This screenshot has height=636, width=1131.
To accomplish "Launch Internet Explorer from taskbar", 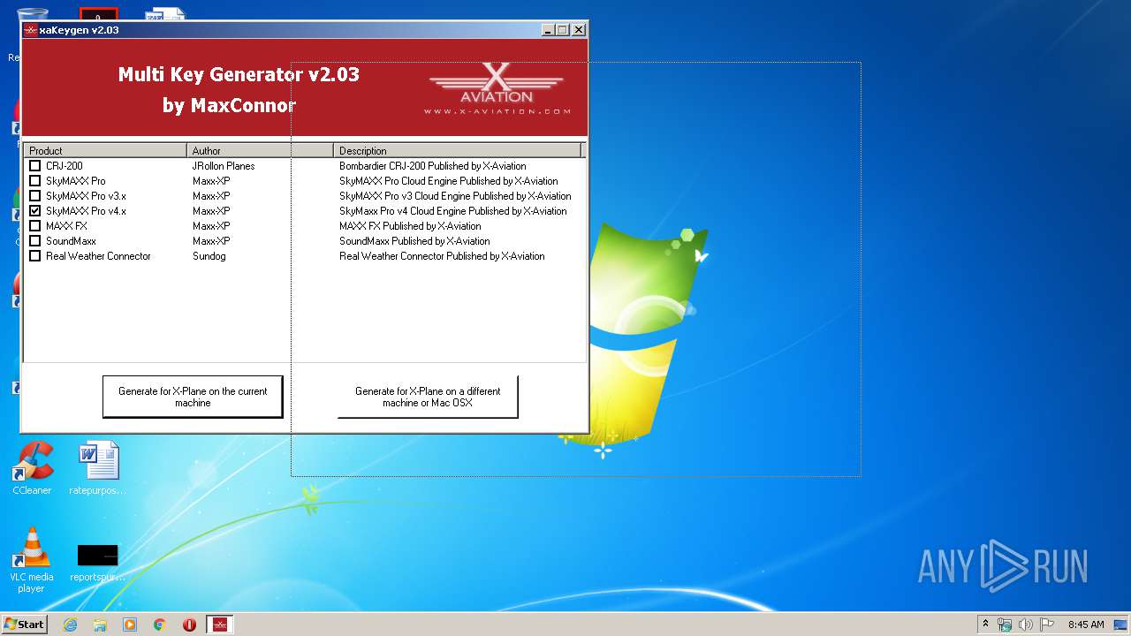I will pyautogui.click(x=70, y=625).
